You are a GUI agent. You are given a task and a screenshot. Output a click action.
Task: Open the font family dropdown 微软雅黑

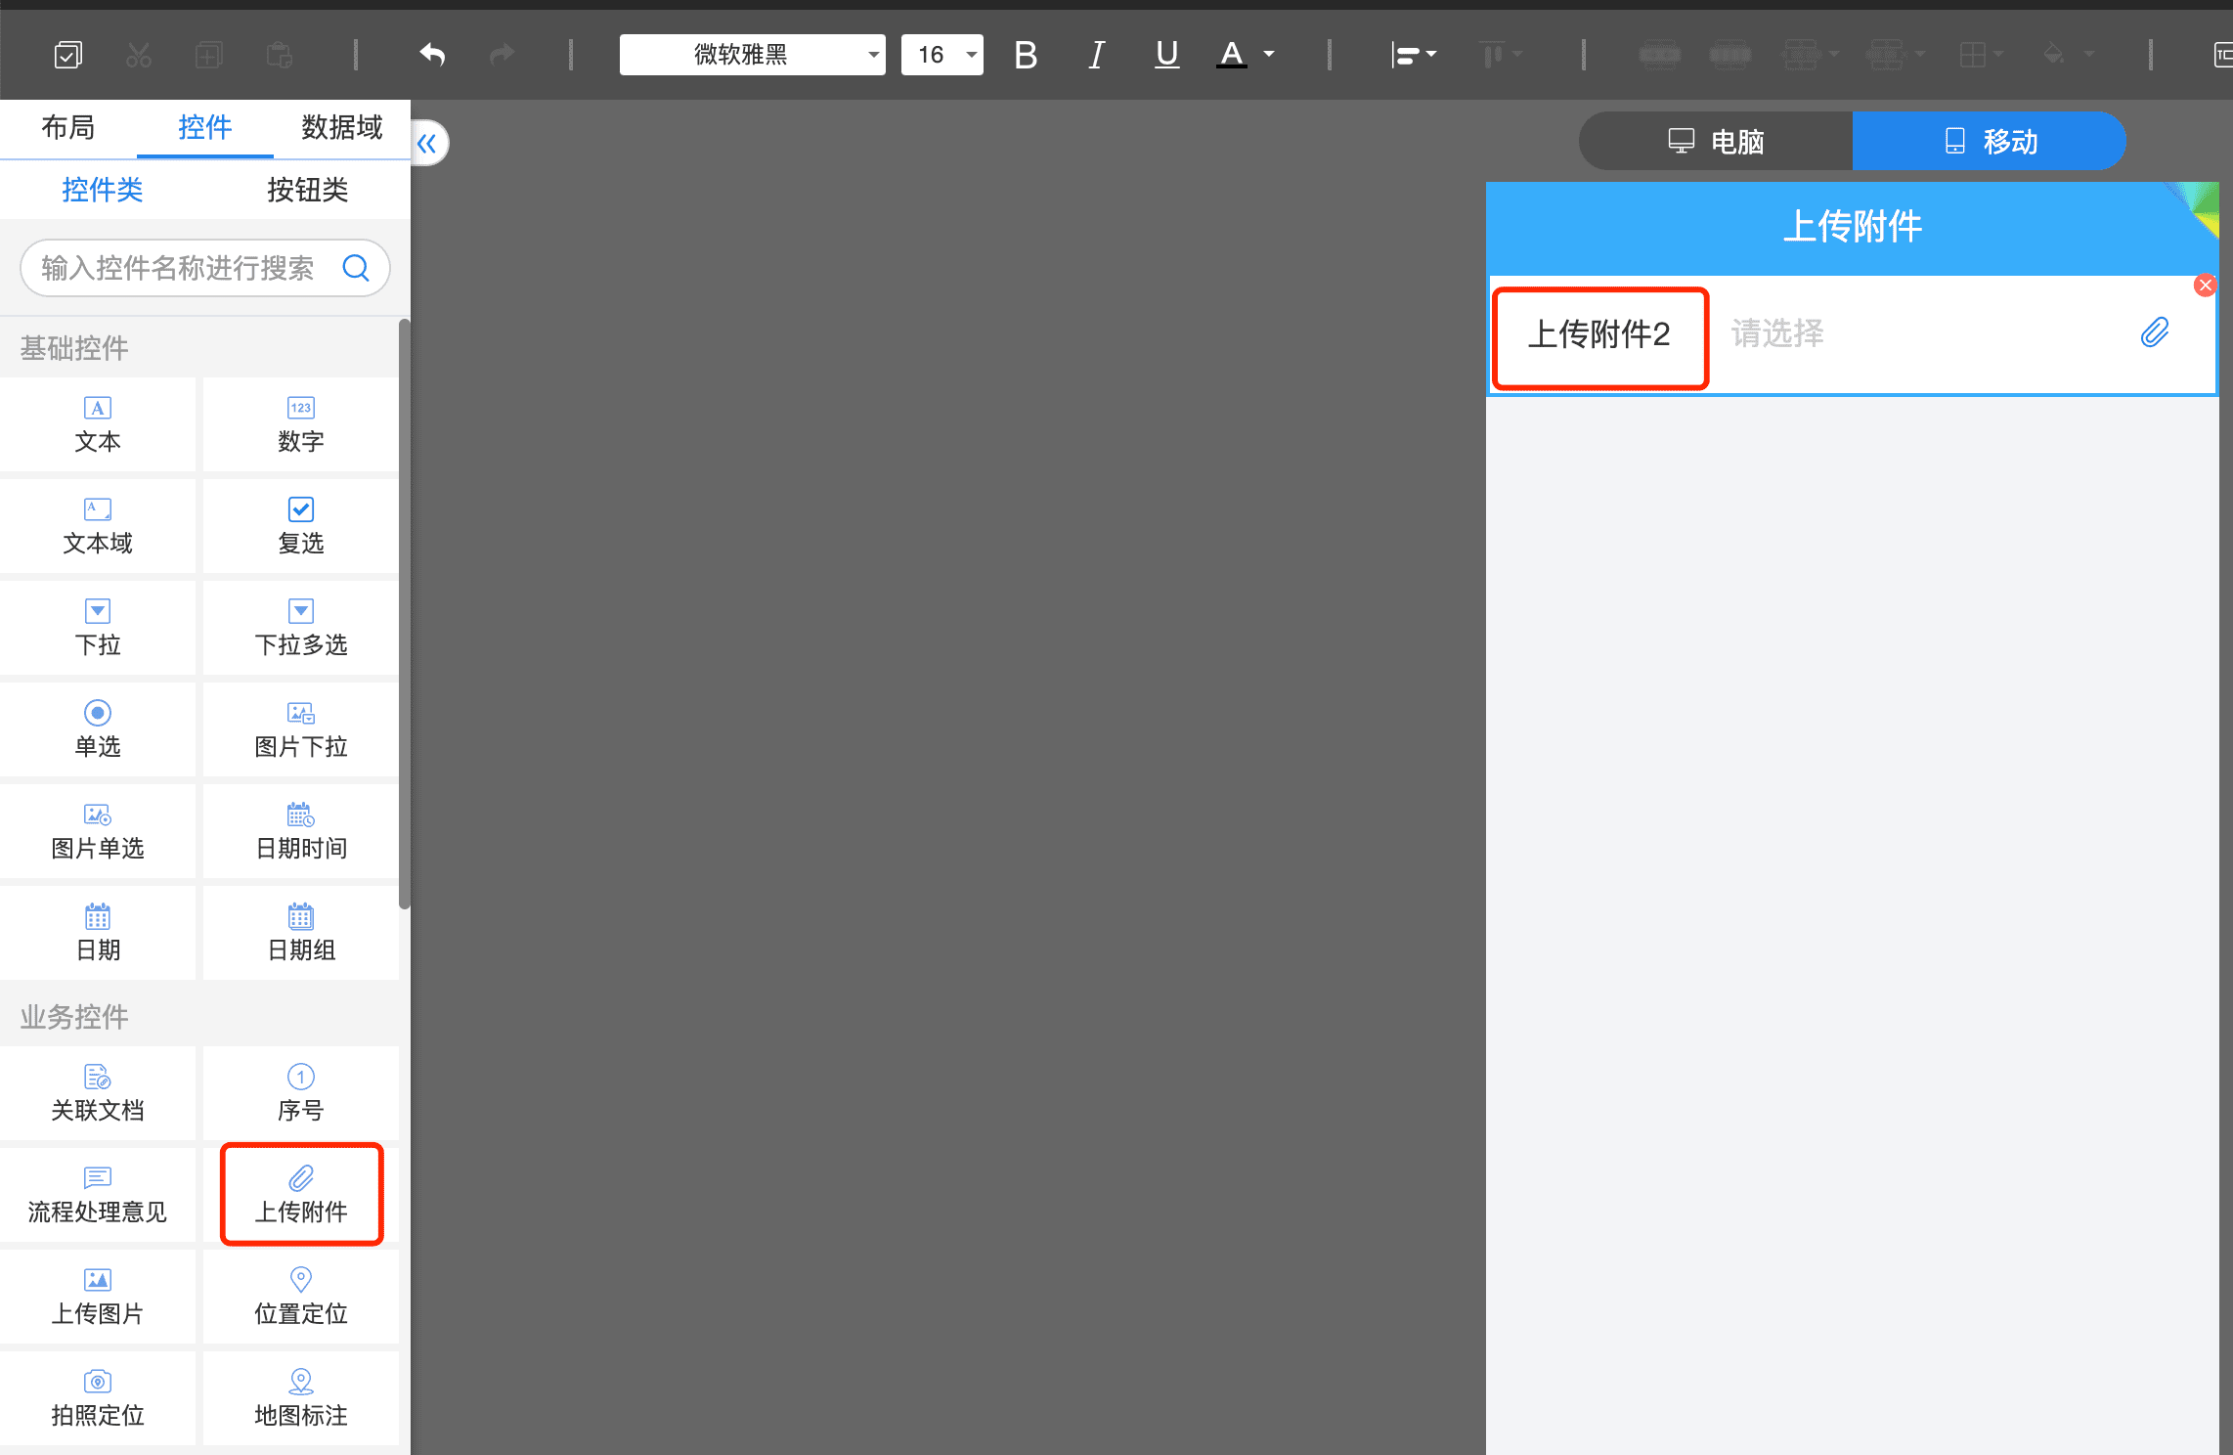753,55
